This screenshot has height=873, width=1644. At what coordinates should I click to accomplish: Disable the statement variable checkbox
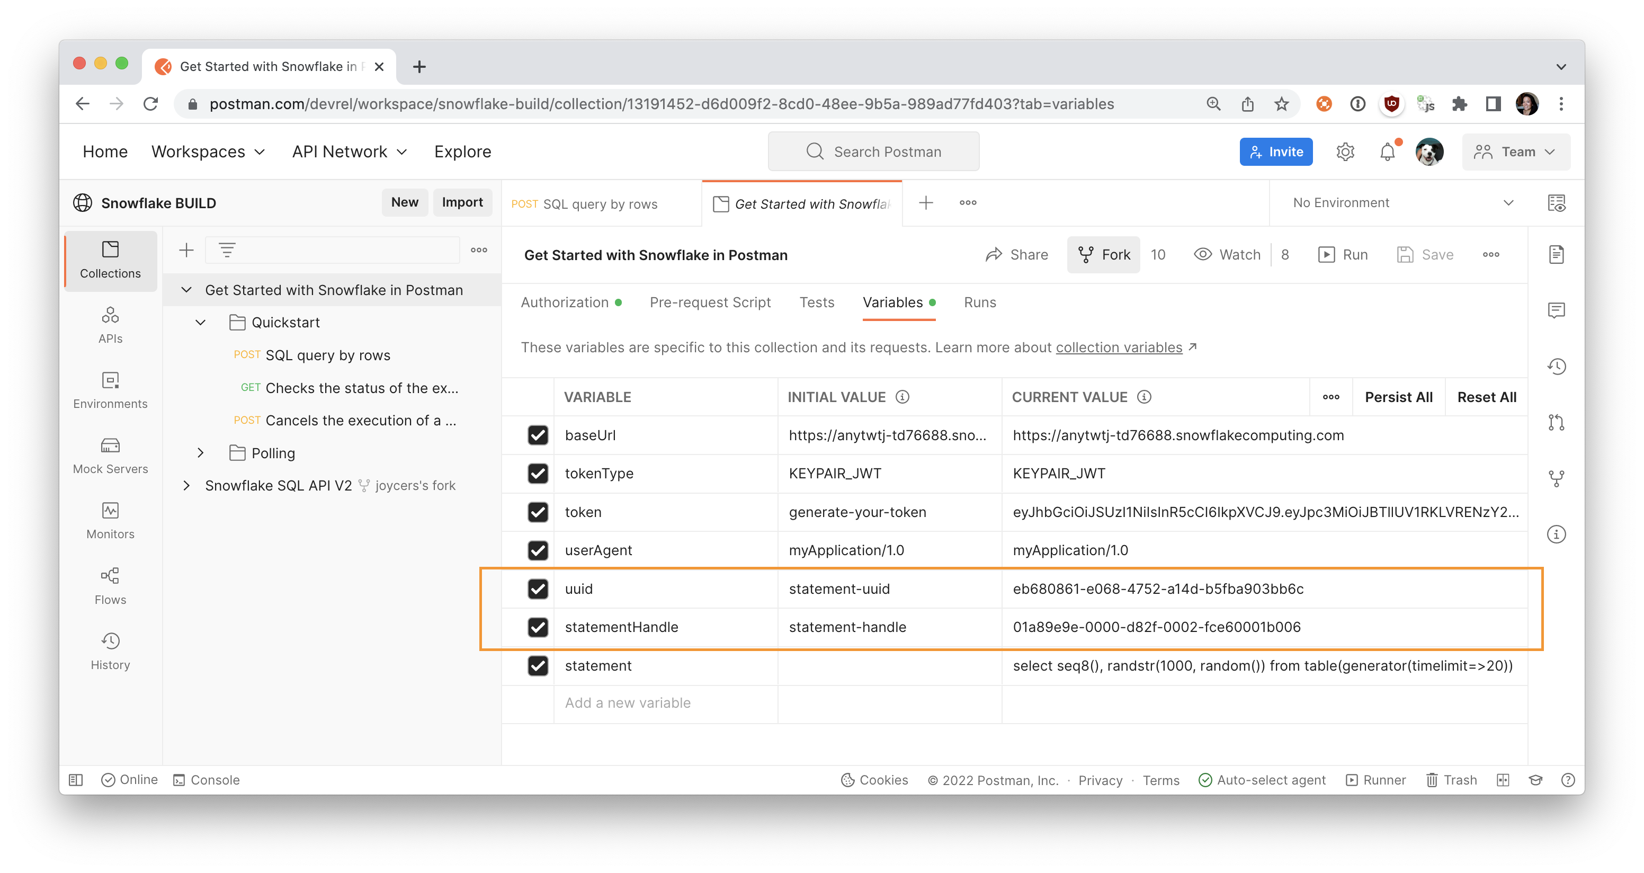click(x=538, y=665)
